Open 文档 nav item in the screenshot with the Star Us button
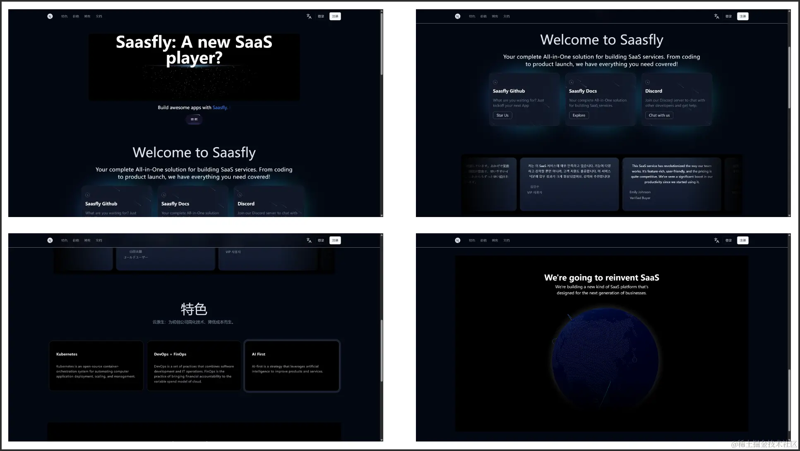800x451 pixels. pyautogui.click(x=507, y=17)
